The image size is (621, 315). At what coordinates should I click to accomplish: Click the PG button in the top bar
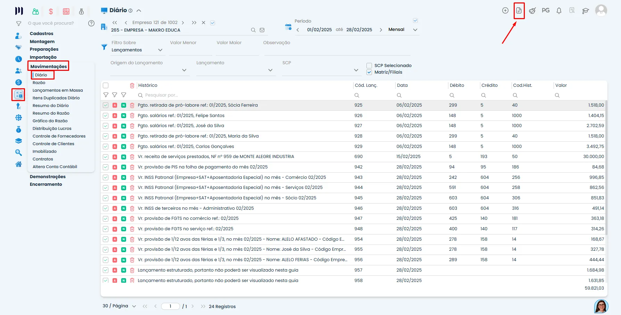(546, 10)
